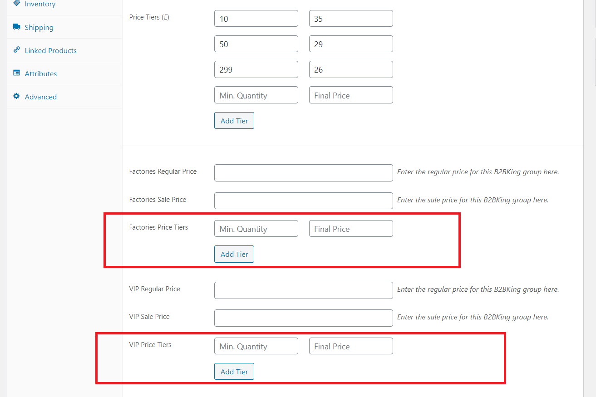Click the 'Price Tiers (£)' label
This screenshot has height=397, width=596.
pos(149,17)
